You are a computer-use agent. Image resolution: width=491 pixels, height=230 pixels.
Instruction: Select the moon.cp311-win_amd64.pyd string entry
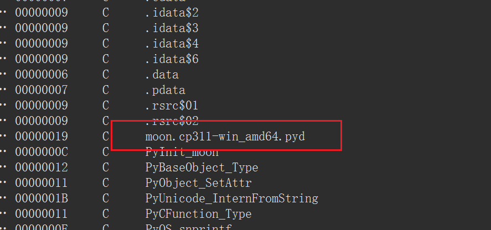click(x=225, y=136)
